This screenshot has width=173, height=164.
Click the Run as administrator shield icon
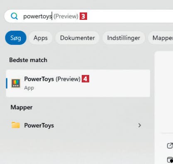(x=170, y=160)
